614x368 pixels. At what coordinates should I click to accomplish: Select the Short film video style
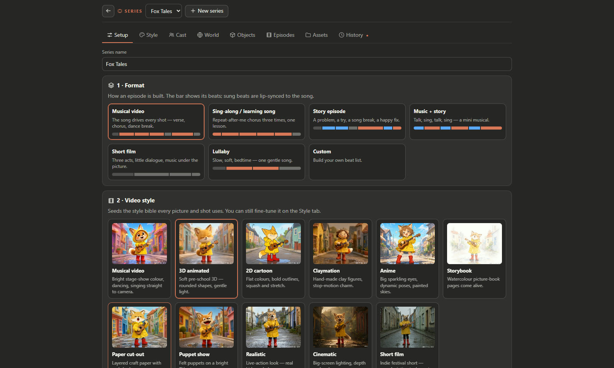pyautogui.click(x=408, y=335)
